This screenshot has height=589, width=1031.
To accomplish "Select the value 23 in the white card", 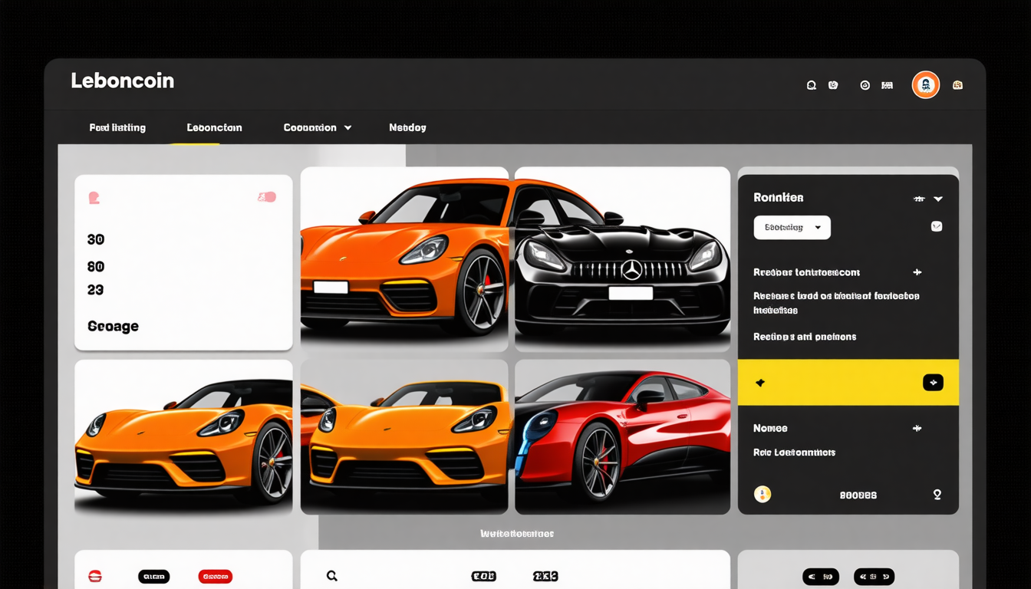I will pos(96,290).
